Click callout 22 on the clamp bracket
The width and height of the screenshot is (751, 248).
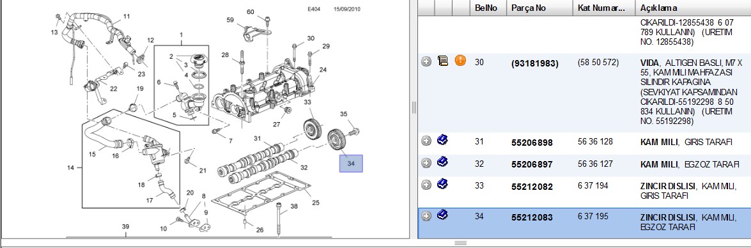[114, 89]
